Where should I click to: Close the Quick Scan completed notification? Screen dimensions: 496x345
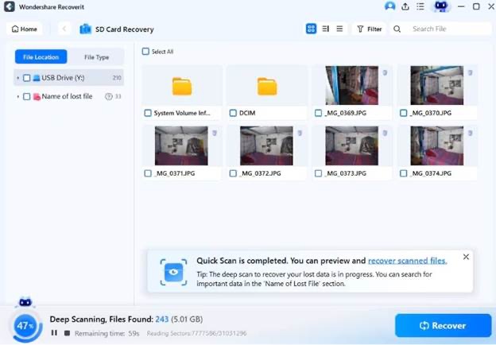[466, 257]
